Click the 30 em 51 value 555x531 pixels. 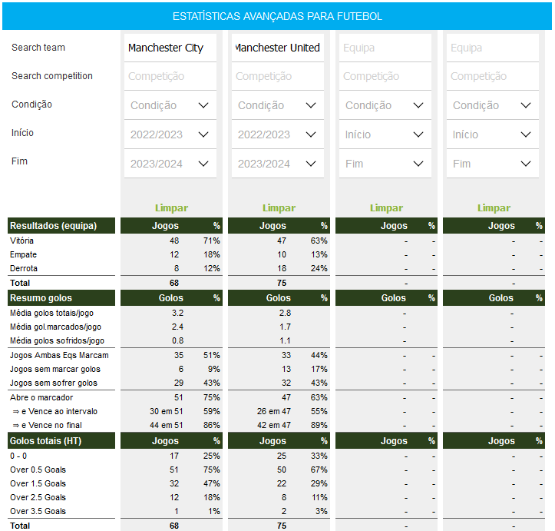[x=167, y=411]
